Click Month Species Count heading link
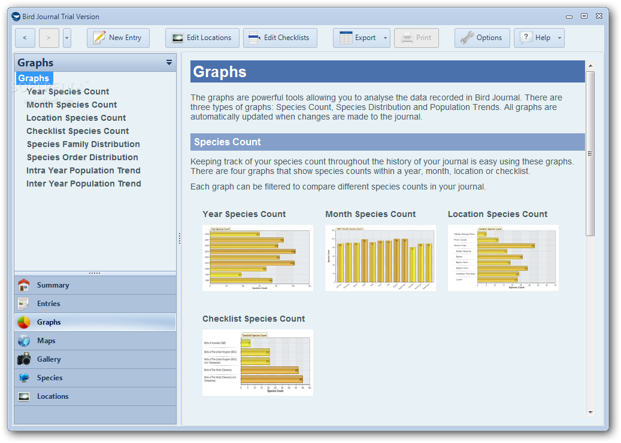The height and width of the screenshot is (443, 621). (x=370, y=214)
